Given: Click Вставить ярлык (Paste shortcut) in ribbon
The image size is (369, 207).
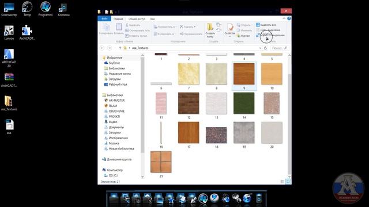Looking at the screenshot, I should point(136,36).
